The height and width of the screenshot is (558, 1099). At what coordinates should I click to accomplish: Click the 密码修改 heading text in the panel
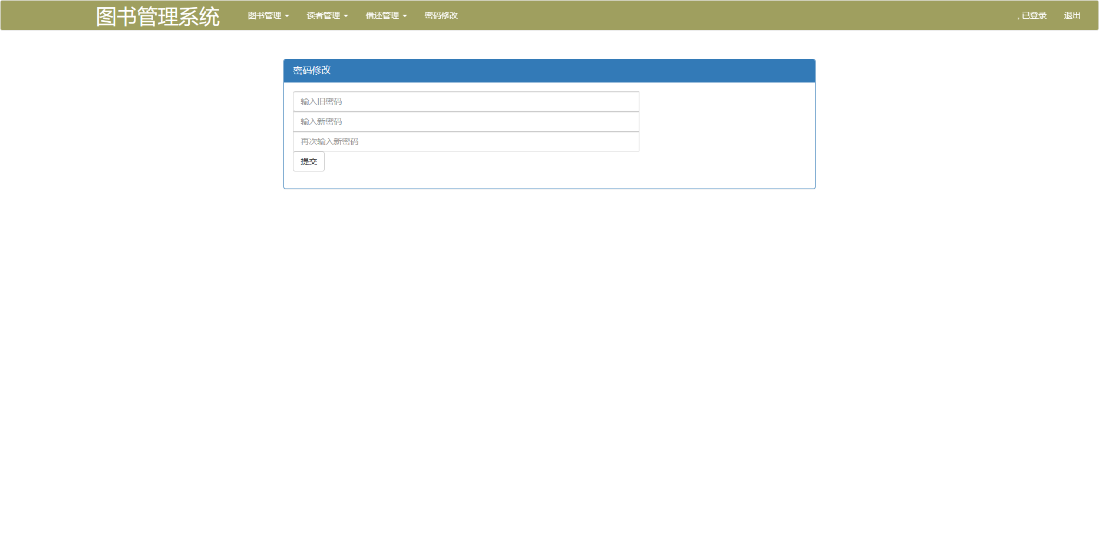[x=312, y=71]
